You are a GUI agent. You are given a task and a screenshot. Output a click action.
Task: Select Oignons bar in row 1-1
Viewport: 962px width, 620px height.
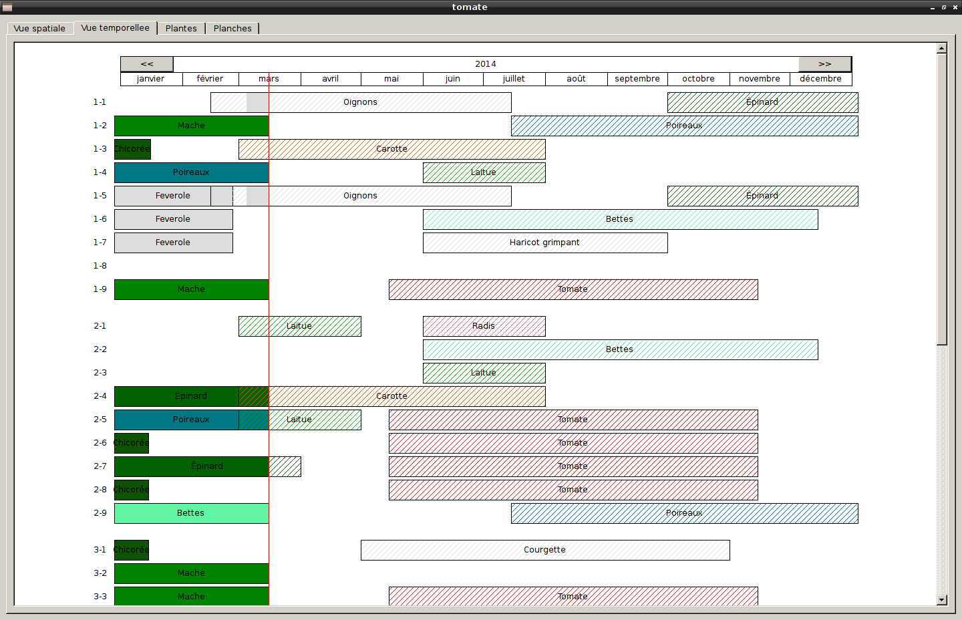tap(361, 102)
